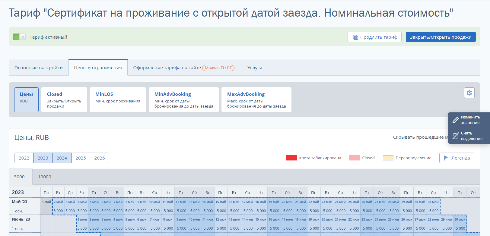The width and height of the screenshot is (490, 236).
Task: Select the "MinAdvBooking" restriction card
Action: click(184, 100)
